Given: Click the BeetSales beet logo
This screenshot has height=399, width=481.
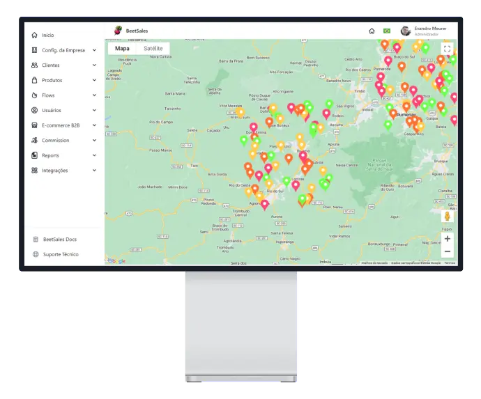Looking at the screenshot, I should pyautogui.click(x=119, y=31).
